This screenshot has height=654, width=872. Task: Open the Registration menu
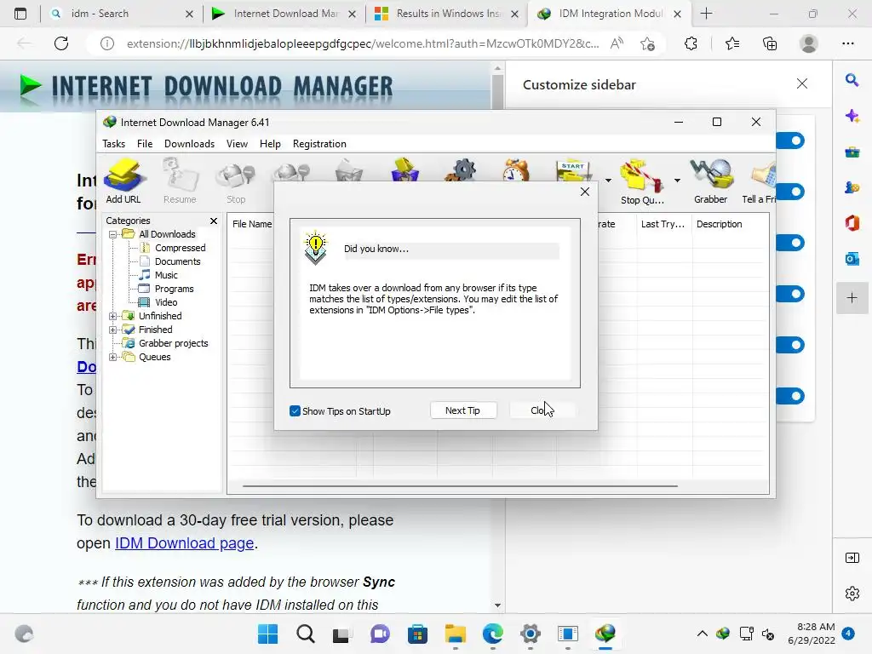point(319,143)
